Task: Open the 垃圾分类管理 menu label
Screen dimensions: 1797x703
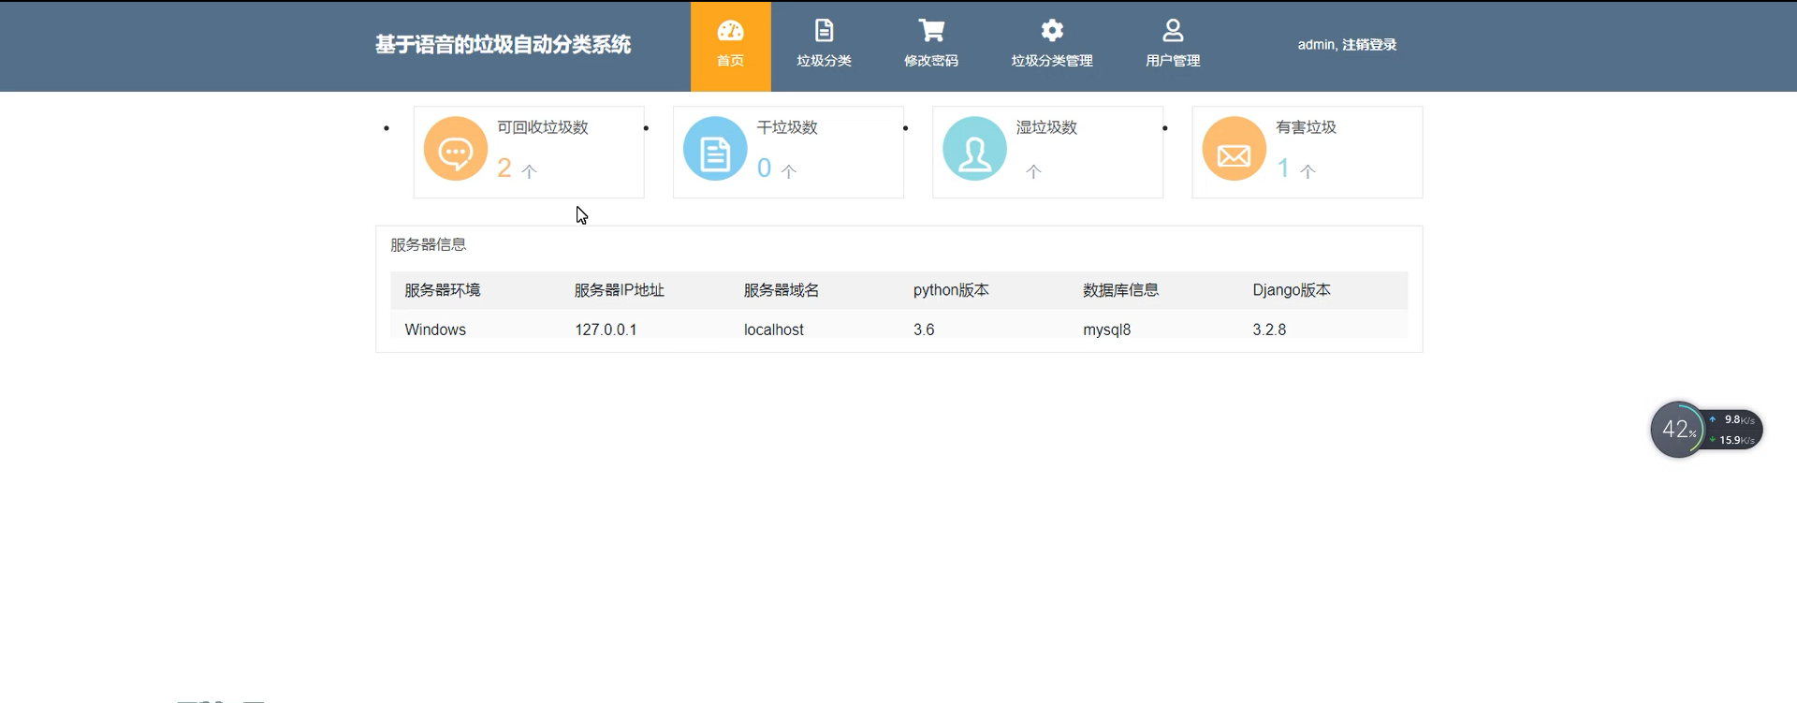Action: [1052, 61]
